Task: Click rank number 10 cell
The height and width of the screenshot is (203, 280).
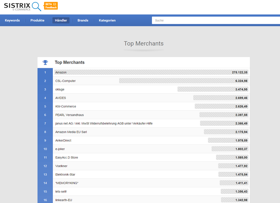Action: (45, 149)
